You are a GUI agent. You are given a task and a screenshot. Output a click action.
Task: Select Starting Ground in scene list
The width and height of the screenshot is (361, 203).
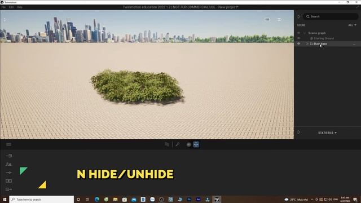click(323, 38)
